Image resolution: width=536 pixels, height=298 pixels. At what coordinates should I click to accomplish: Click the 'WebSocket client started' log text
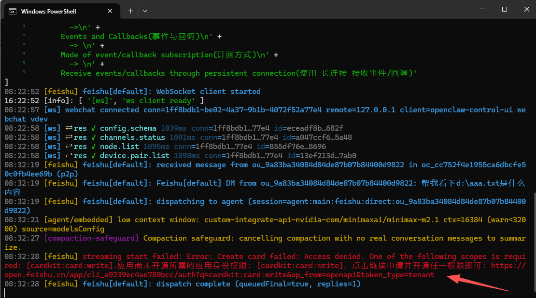(208, 92)
